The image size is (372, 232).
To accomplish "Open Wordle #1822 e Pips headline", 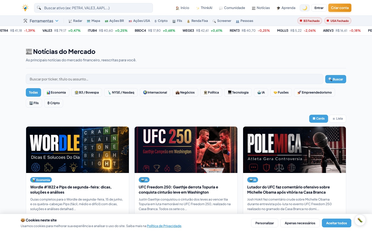I will point(71,190).
